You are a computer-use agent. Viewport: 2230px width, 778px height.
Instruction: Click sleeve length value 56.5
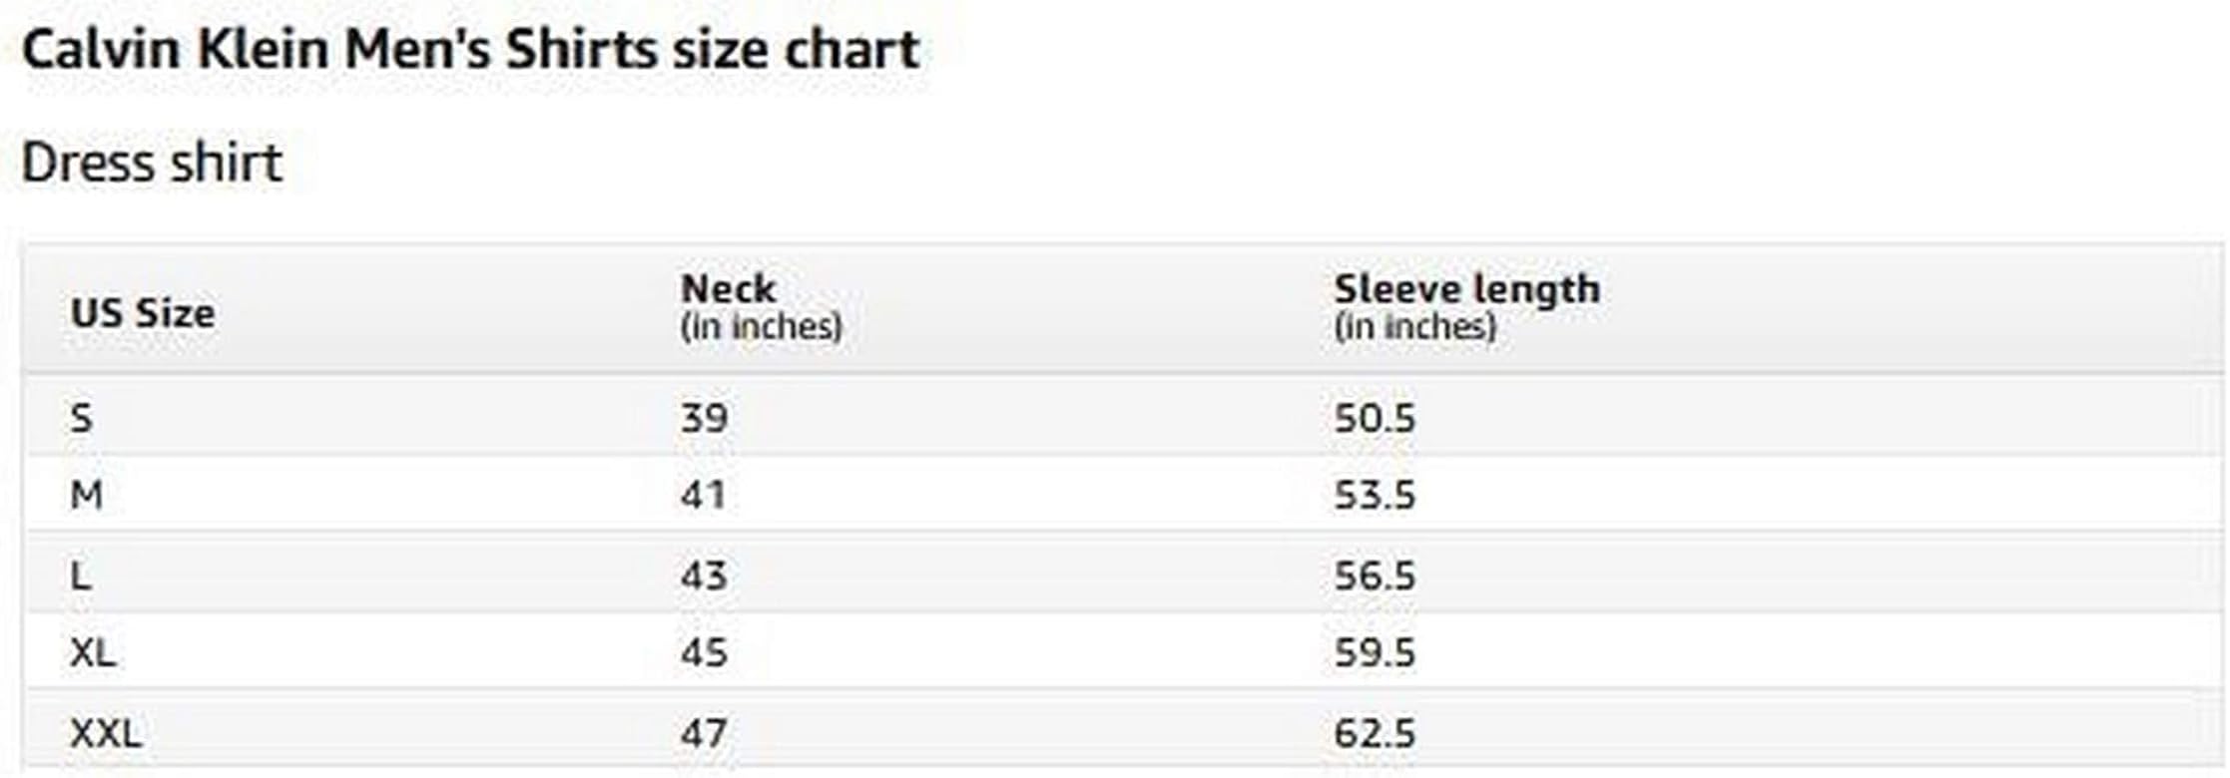(1375, 576)
